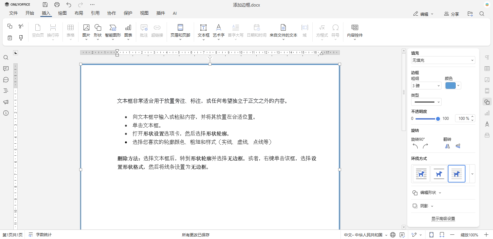Switch to the 开始 tab
This screenshot has width=493, height=239.
point(30,13)
